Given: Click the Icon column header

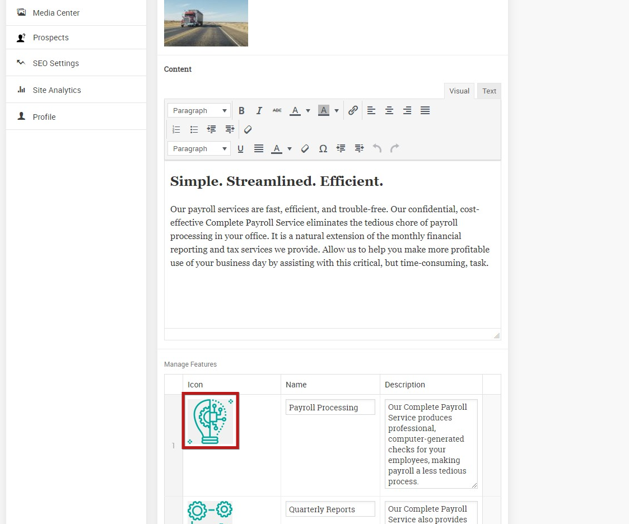Looking at the screenshot, I should click(x=195, y=385).
